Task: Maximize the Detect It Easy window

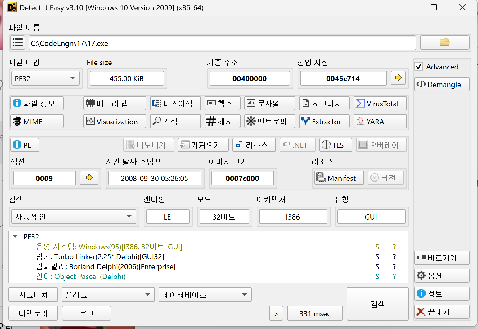Action: pyautogui.click(x=434, y=7)
